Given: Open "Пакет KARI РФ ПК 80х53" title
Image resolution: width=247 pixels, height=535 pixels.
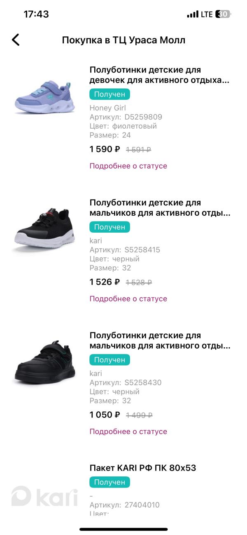Looking at the screenshot, I should (x=142, y=468).
